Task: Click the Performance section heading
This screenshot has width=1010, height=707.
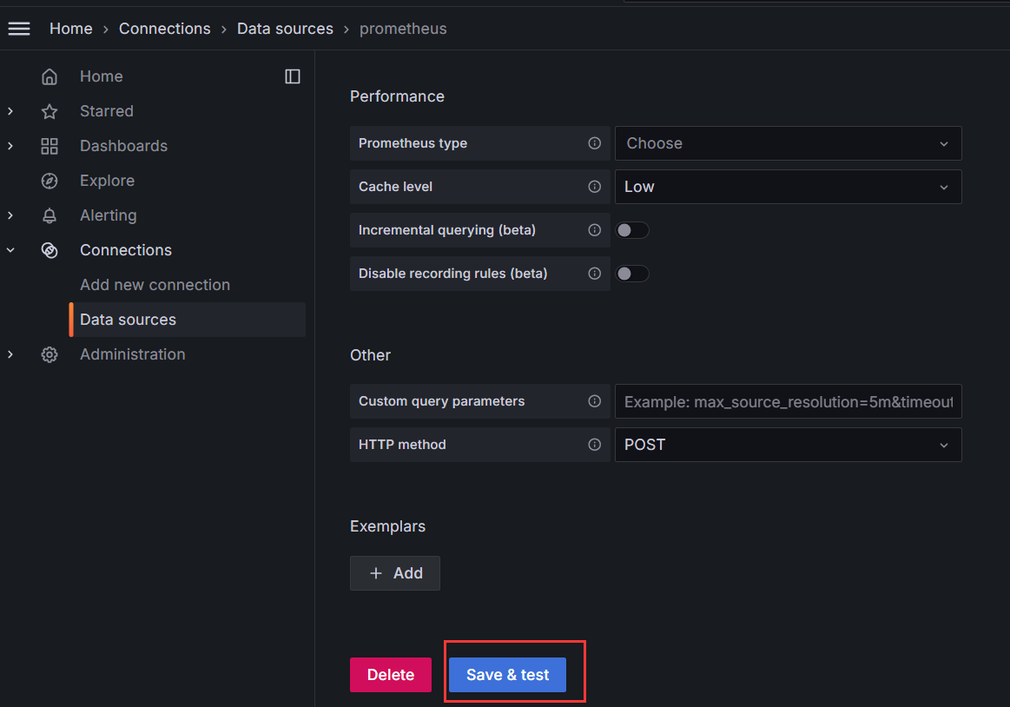Action: click(397, 96)
